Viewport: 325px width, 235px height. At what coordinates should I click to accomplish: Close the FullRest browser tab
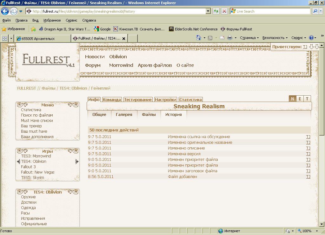pyautogui.click(x=124, y=38)
